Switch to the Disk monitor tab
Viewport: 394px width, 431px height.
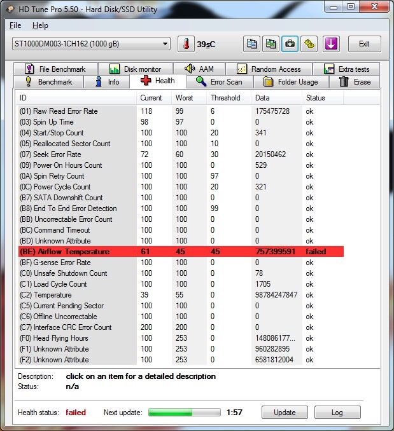[x=136, y=69]
